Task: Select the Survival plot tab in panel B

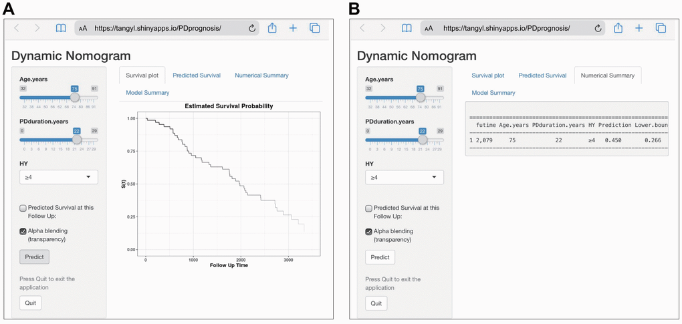Action: tap(487, 75)
